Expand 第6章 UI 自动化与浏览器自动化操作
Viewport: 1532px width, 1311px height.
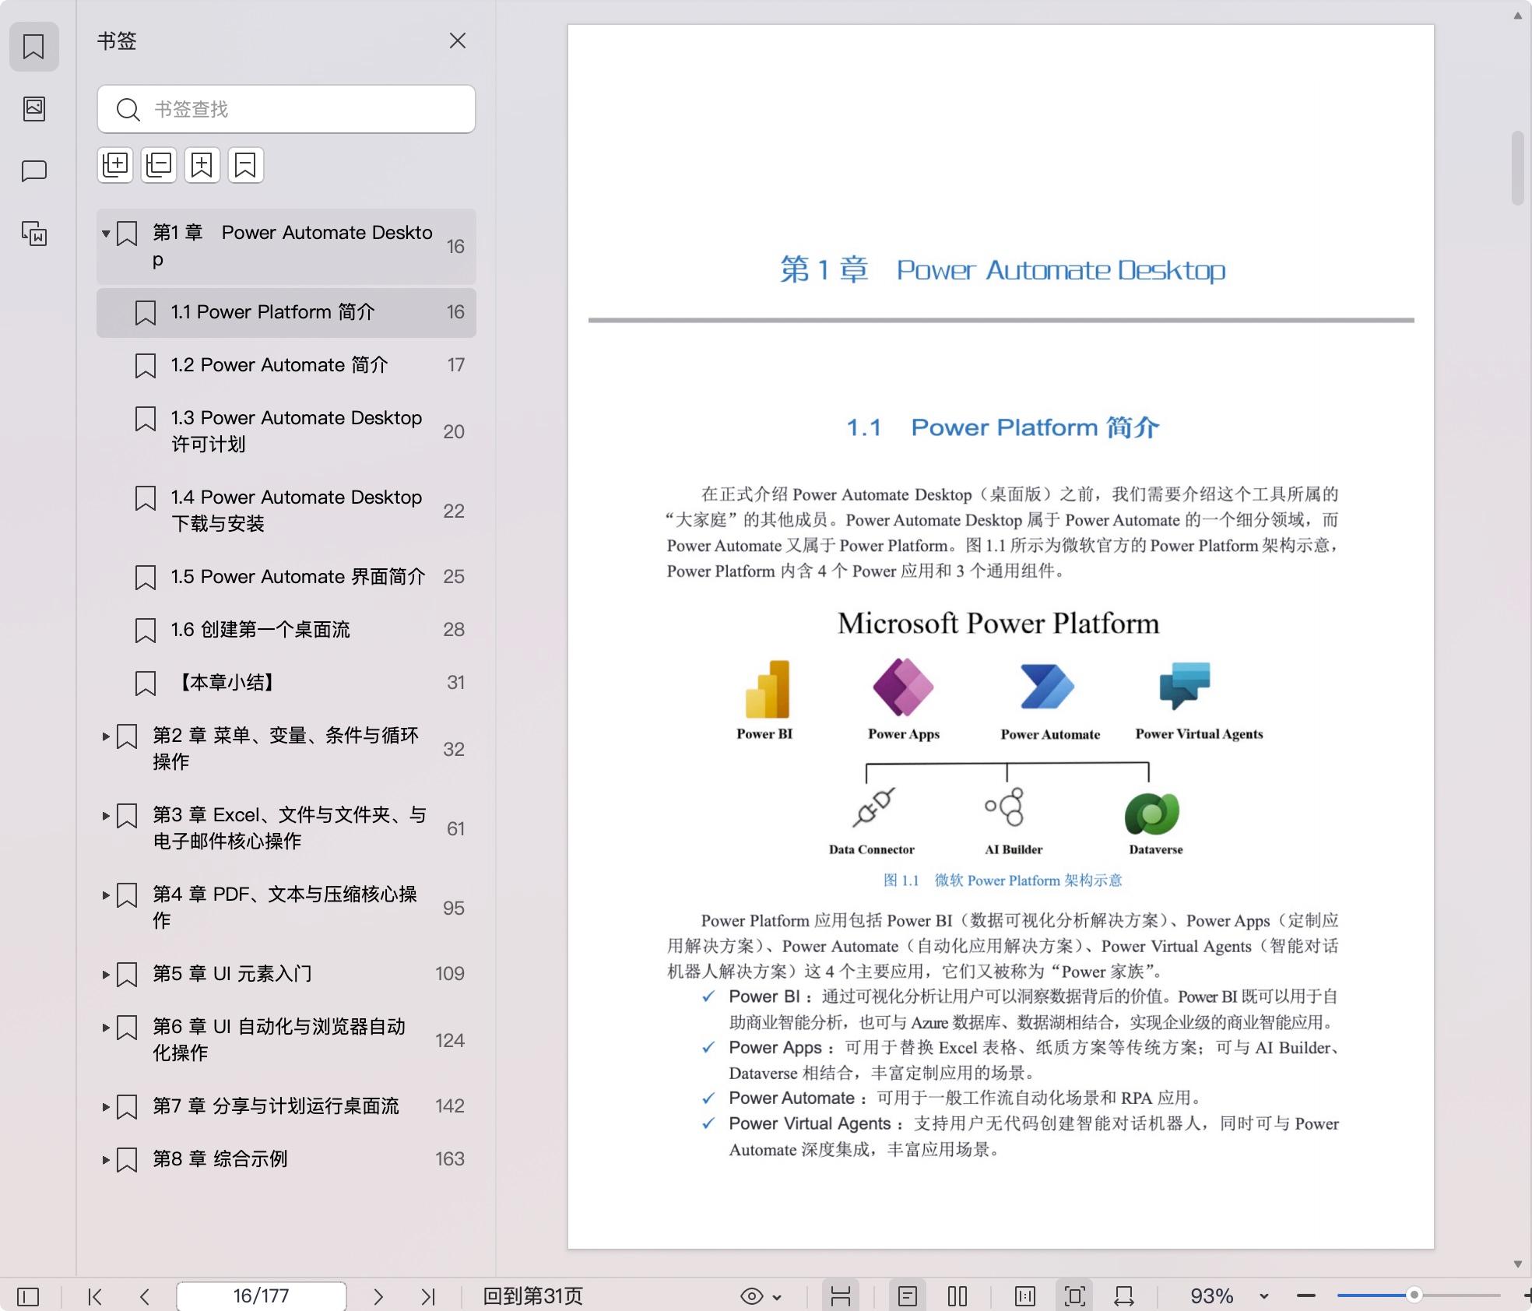tap(105, 1027)
